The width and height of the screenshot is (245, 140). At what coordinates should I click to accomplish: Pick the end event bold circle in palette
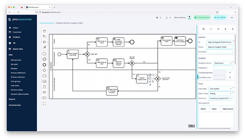pyautogui.click(x=44, y=65)
